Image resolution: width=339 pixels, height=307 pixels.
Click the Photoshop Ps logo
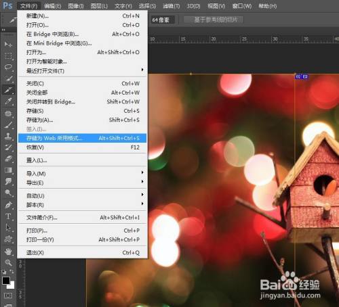point(7,5)
